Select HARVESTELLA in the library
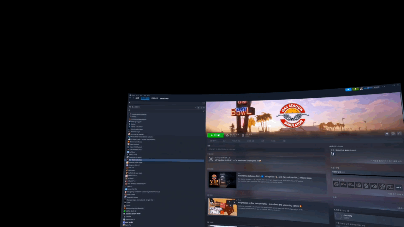Screen dimensions: 404x227 (x=133, y=176)
